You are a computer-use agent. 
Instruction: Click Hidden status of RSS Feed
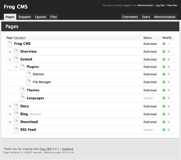[x=148, y=130]
